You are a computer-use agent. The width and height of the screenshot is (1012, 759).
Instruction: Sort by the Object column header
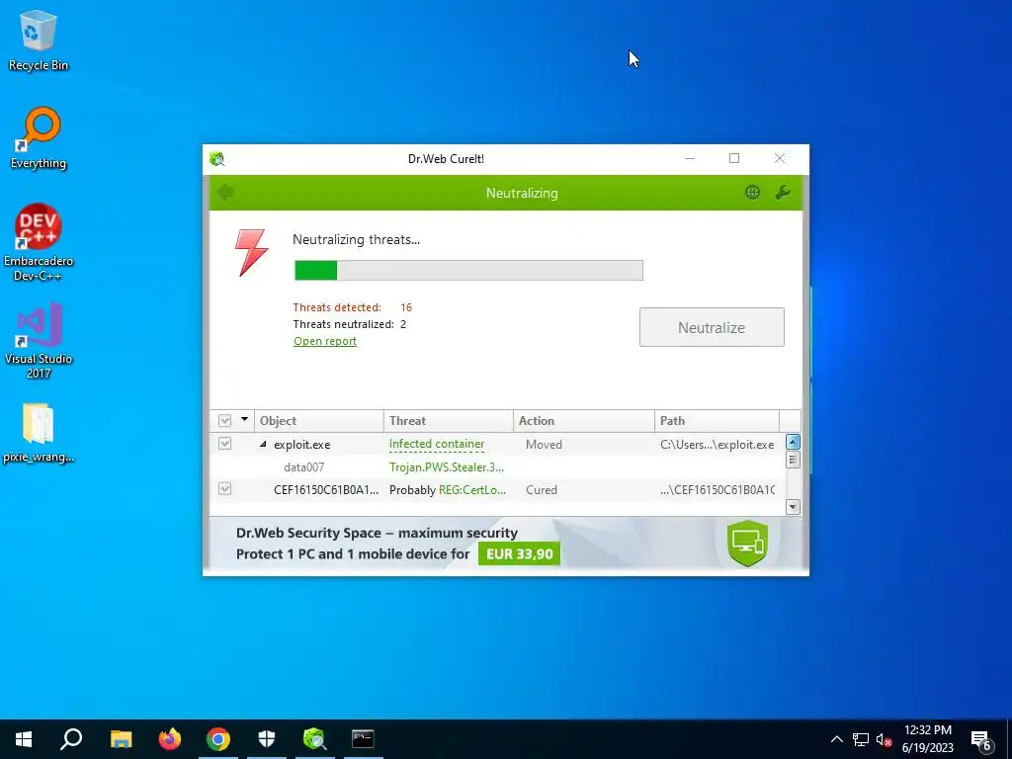pyautogui.click(x=319, y=421)
